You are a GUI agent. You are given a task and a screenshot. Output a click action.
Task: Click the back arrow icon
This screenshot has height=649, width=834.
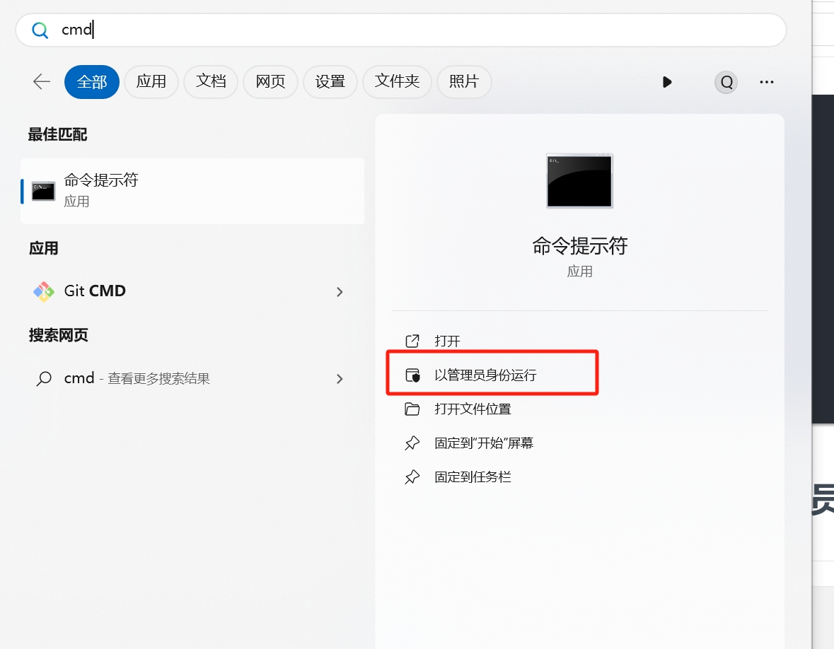42,82
